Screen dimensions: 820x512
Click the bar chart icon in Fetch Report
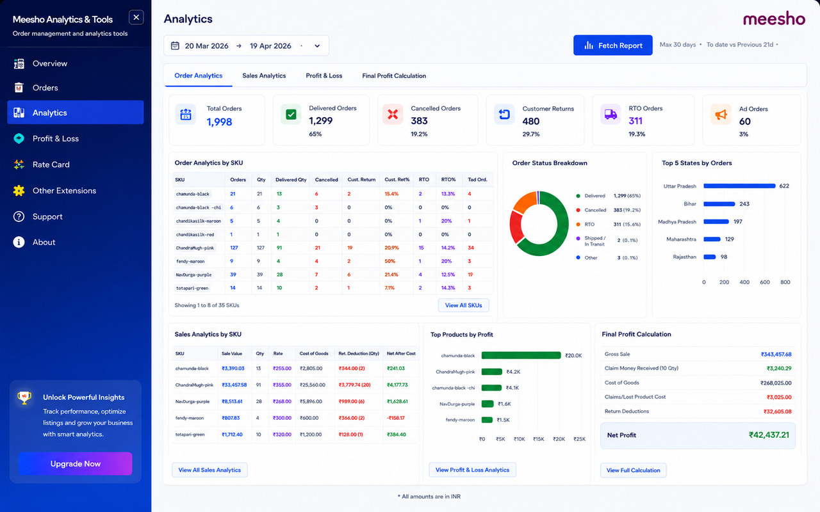pyautogui.click(x=589, y=45)
